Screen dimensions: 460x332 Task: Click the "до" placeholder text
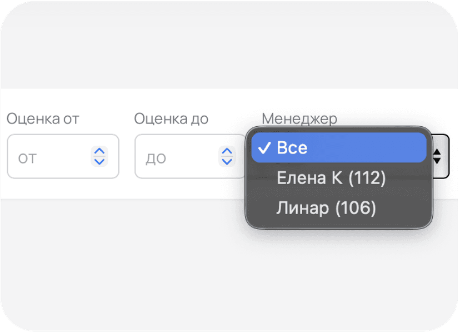156,158
